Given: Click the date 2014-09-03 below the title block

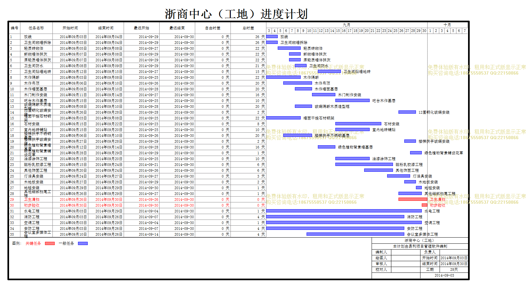Looking at the screenshot, I should click(444, 275).
